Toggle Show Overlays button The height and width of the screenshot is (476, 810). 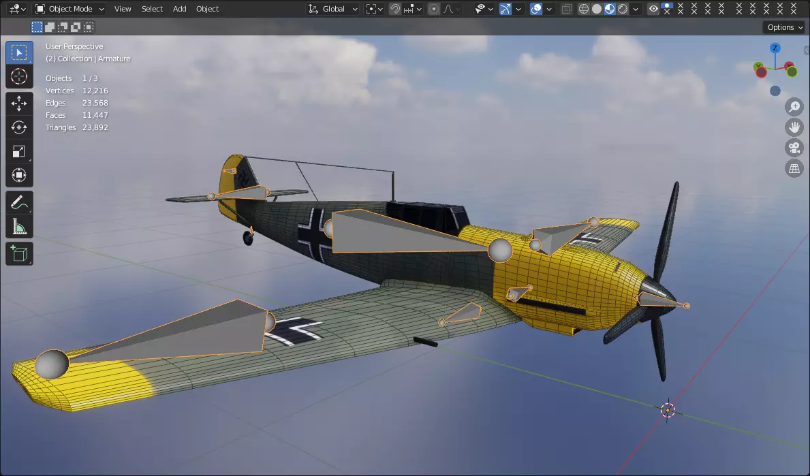point(536,9)
